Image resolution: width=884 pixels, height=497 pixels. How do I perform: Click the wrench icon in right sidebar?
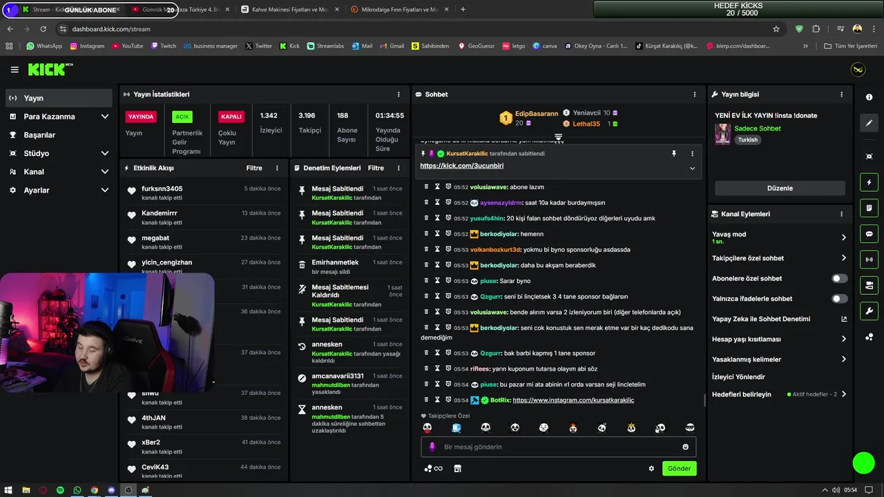pyautogui.click(x=869, y=311)
